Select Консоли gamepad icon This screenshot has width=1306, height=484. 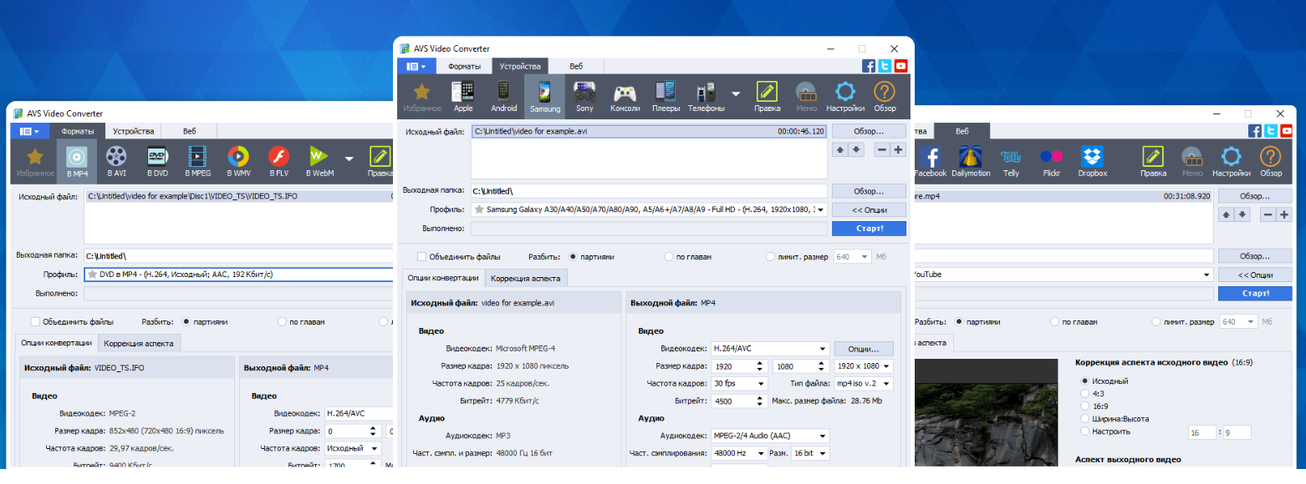[625, 97]
